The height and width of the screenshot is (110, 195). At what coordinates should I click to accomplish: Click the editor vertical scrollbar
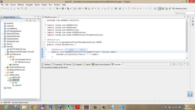[187, 37]
